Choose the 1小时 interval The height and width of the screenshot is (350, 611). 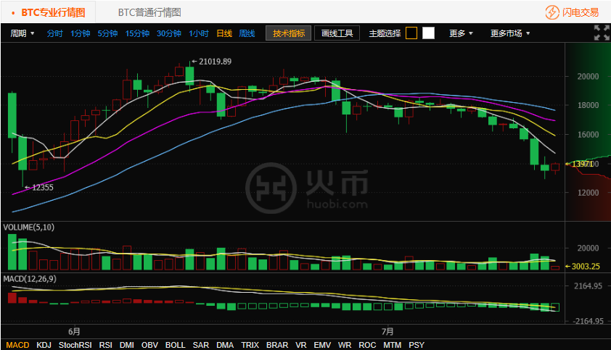point(199,33)
